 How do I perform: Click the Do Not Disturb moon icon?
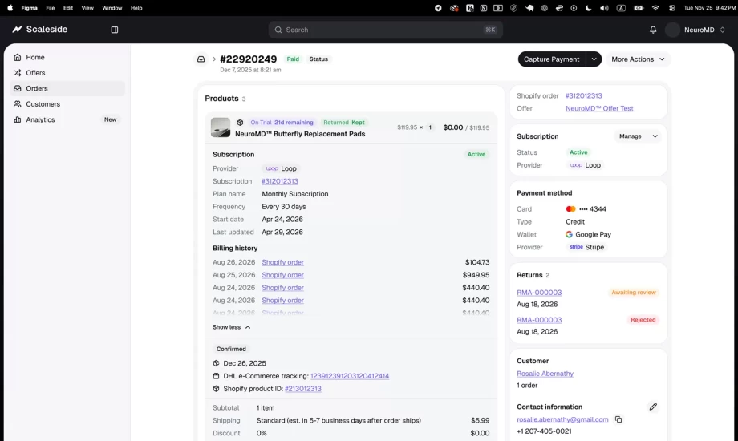(x=588, y=8)
